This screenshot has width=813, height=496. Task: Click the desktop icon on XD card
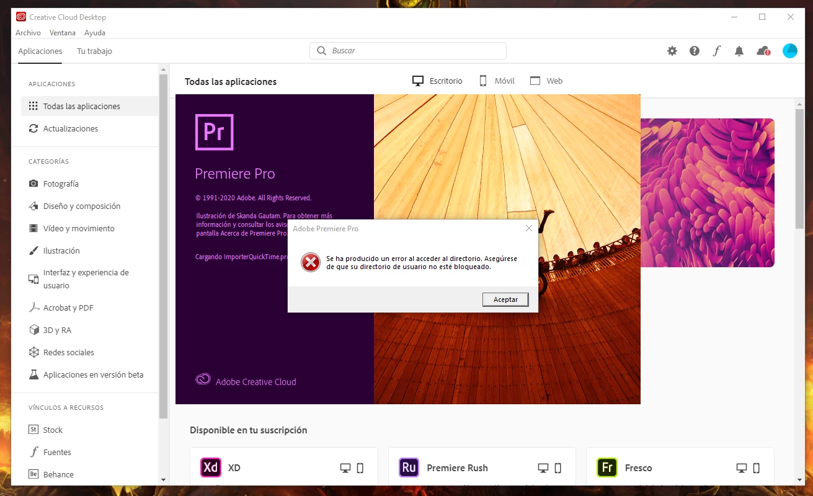345,468
